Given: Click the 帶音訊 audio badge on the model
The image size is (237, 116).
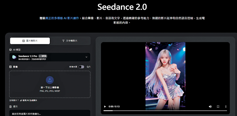Looking at the screenshot, I should (x=43, y=56).
